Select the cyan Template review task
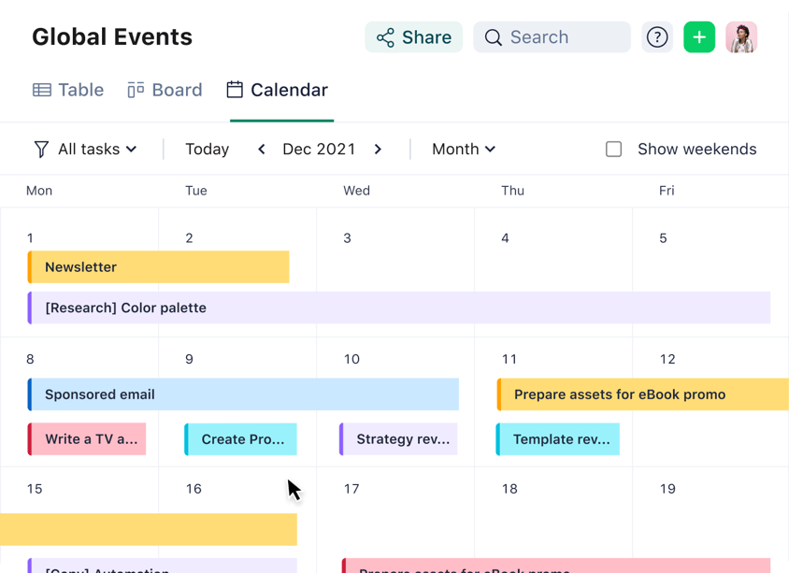The height and width of the screenshot is (573, 789). click(558, 439)
